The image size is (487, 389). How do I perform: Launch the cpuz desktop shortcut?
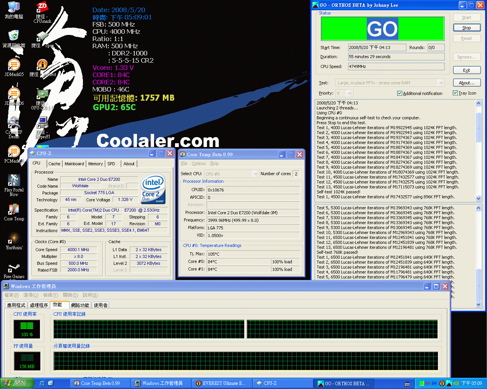click(42, 40)
